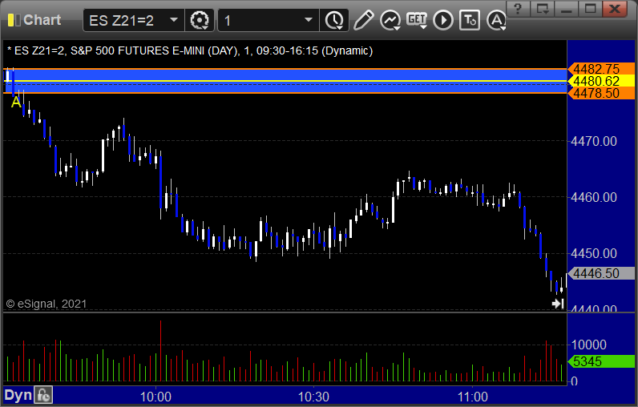Image resolution: width=638 pixels, height=407 pixels.
Task: Select the blue shaded band between the orange lines
Action: coord(285,81)
